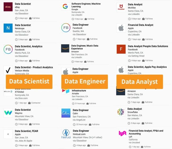Open the Data Scientist, Analytics job at Facebook
The width and height of the screenshot is (172, 149).
coord(29,46)
